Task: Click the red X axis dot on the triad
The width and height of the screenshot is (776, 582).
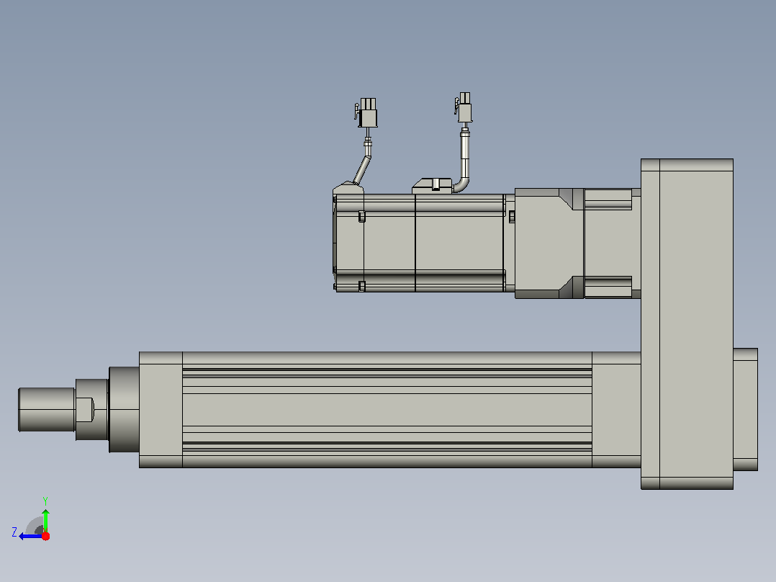Action: click(45, 536)
